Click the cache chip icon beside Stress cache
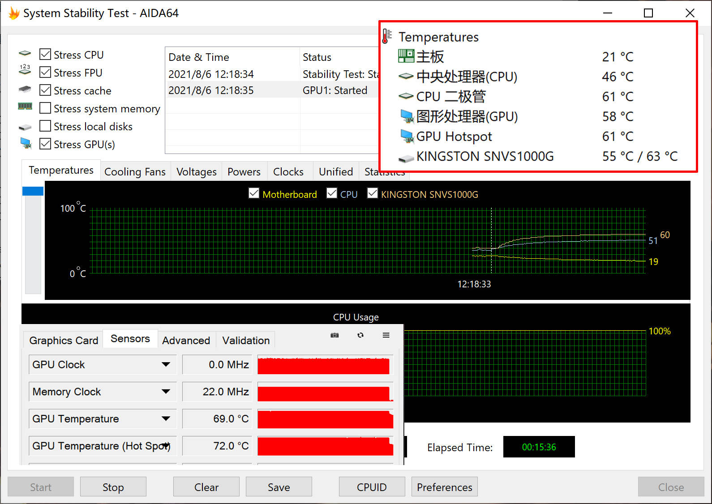Viewport: 712px width, 504px height. [x=25, y=89]
